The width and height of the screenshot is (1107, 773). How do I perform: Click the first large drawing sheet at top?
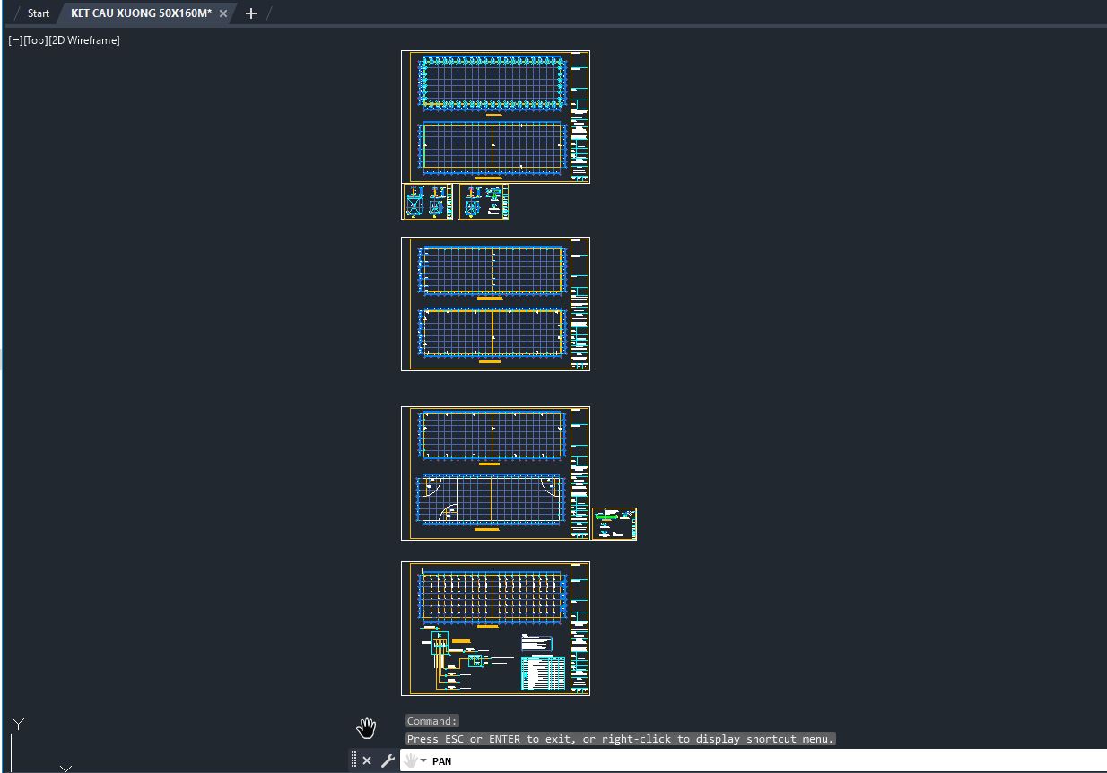coord(495,117)
